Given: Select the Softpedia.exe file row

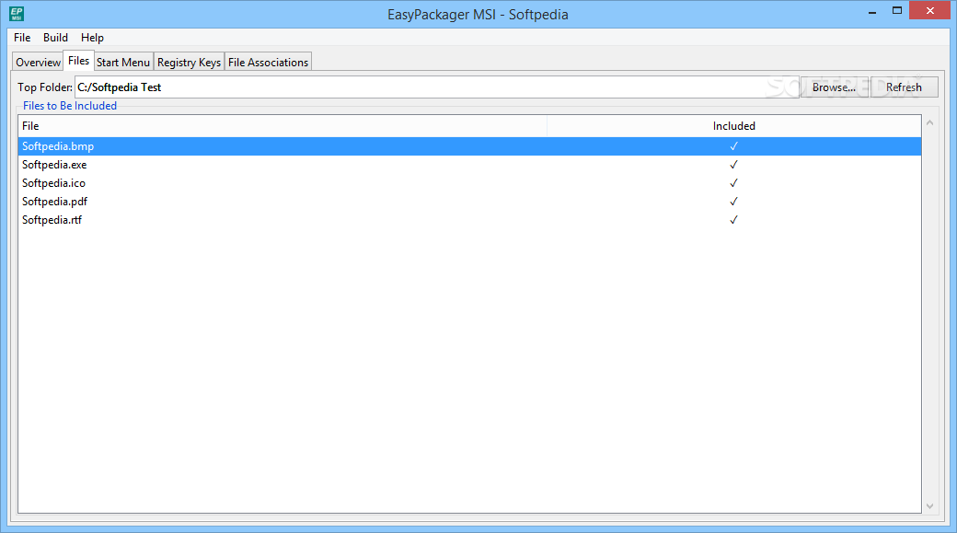Looking at the screenshot, I should click(x=469, y=165).
